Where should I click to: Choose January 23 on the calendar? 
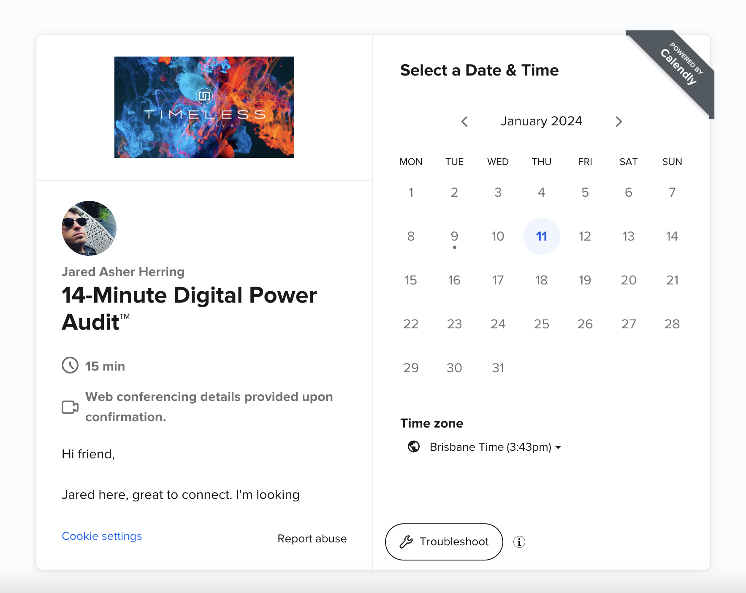454,324
